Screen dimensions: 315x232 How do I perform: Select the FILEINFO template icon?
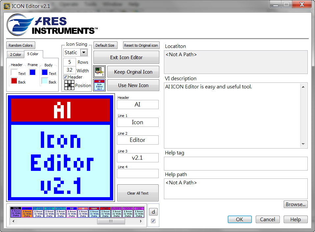[117, 212]
